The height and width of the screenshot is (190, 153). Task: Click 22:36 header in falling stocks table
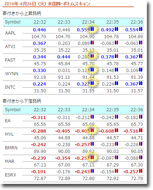click(x=137, y=110)
